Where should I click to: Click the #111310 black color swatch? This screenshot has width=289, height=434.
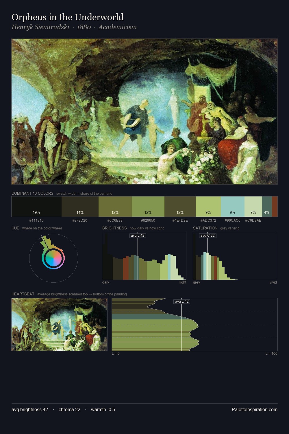point(36,207)
